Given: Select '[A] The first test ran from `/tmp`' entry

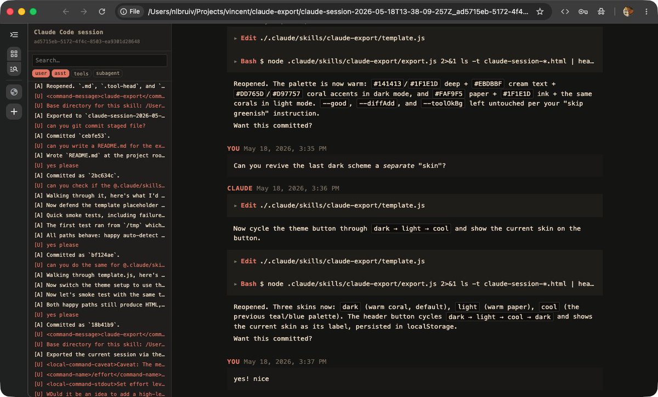Looking at the screenshot, I should (x=100, y=225).
